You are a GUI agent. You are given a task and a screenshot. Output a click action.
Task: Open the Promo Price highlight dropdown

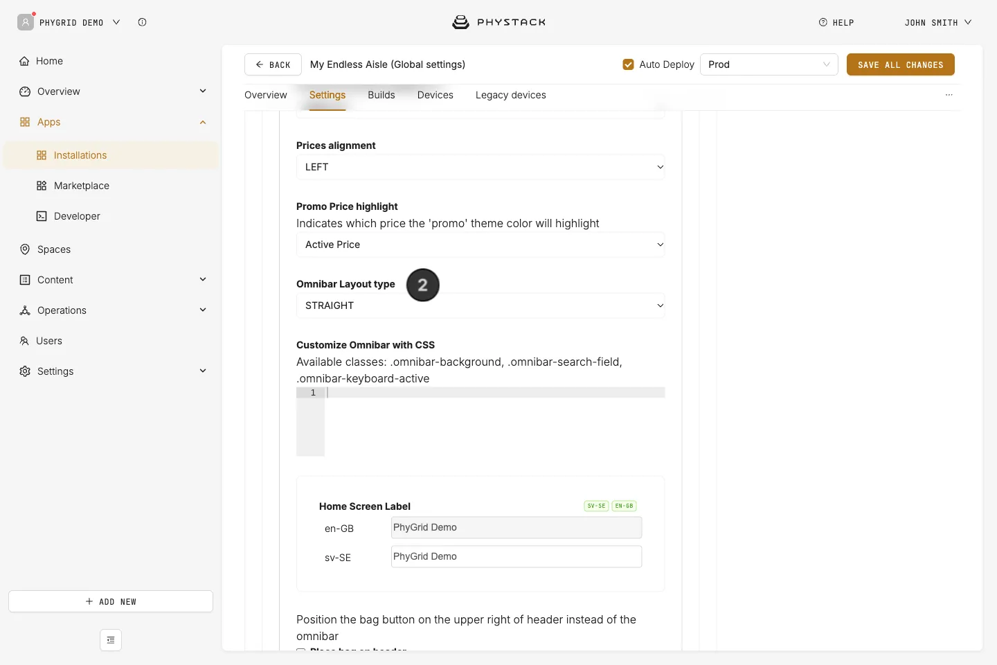[480, 245]
